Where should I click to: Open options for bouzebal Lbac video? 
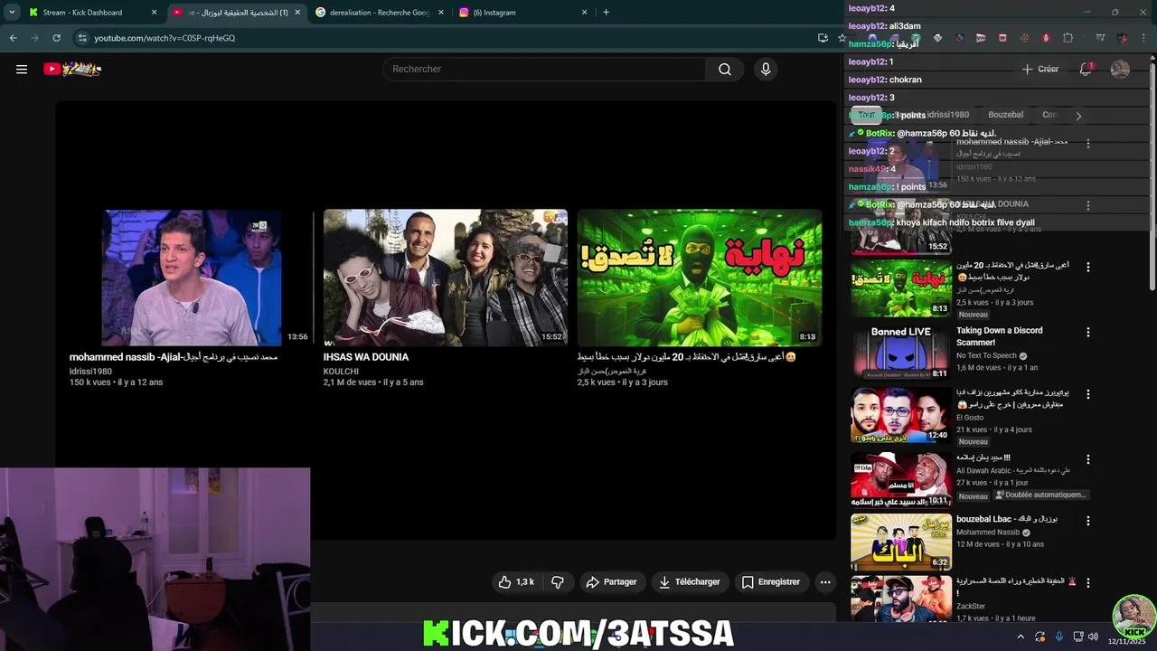pos(1088,521)
